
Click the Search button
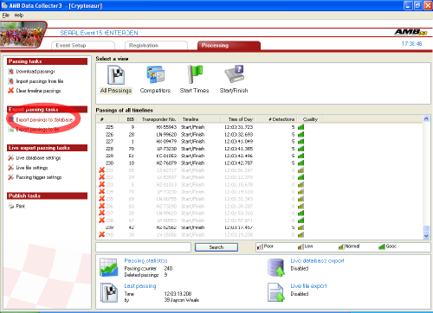[x=216, y=247]
